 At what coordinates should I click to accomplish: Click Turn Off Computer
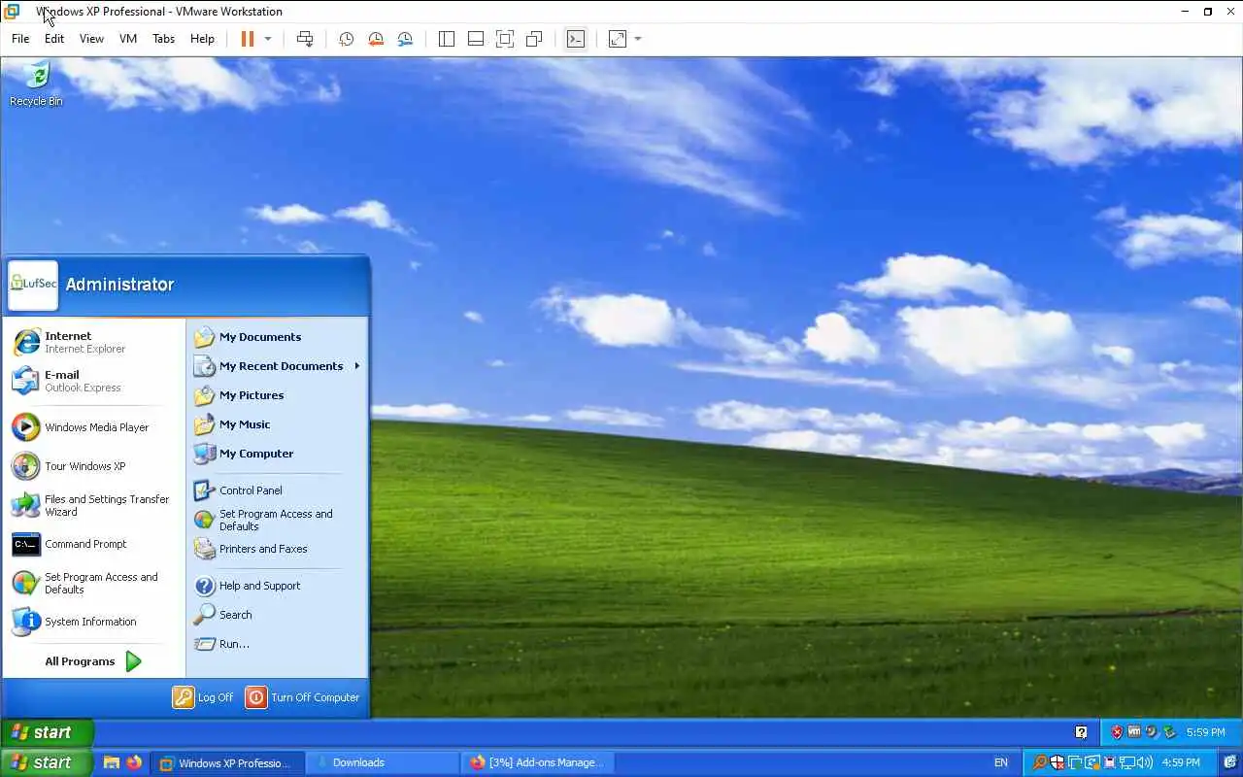click(x=303, y=697)
